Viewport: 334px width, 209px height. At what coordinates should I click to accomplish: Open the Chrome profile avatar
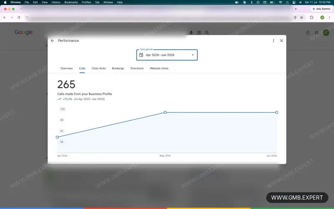tap(322, 18)
